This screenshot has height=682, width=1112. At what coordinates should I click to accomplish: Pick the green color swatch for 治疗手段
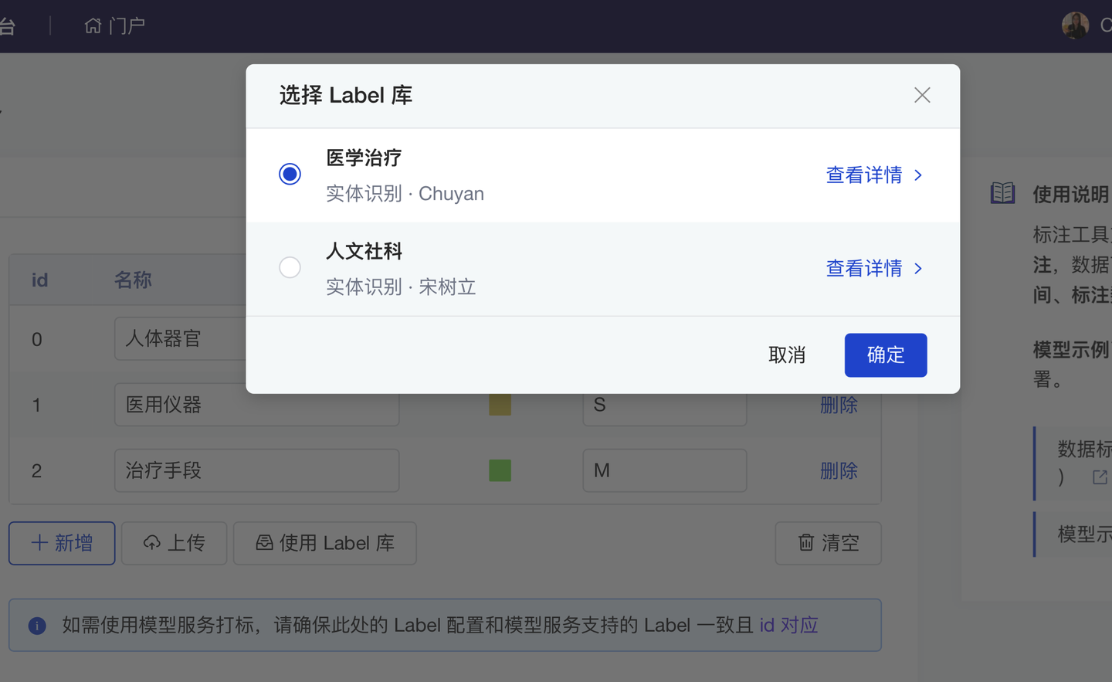pos(500,470)
